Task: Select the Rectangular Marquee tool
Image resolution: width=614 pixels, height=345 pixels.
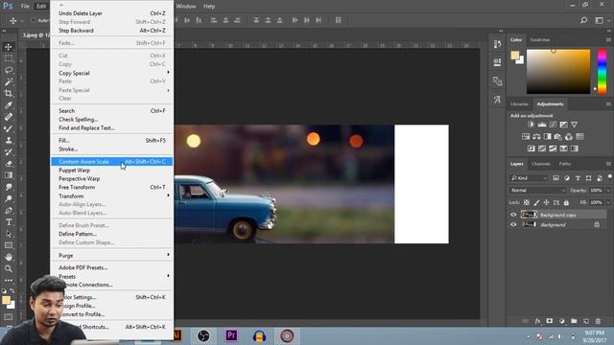Action: tap(9, 58)
